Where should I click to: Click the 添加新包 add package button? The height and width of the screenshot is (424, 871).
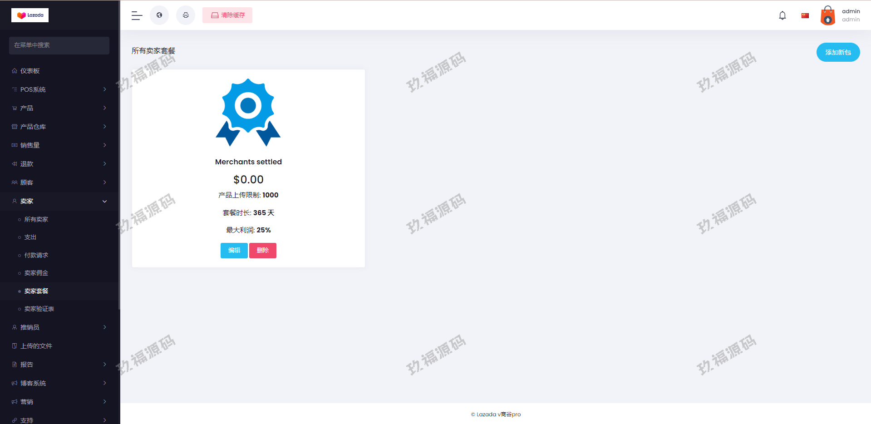[x=838, y=52]
